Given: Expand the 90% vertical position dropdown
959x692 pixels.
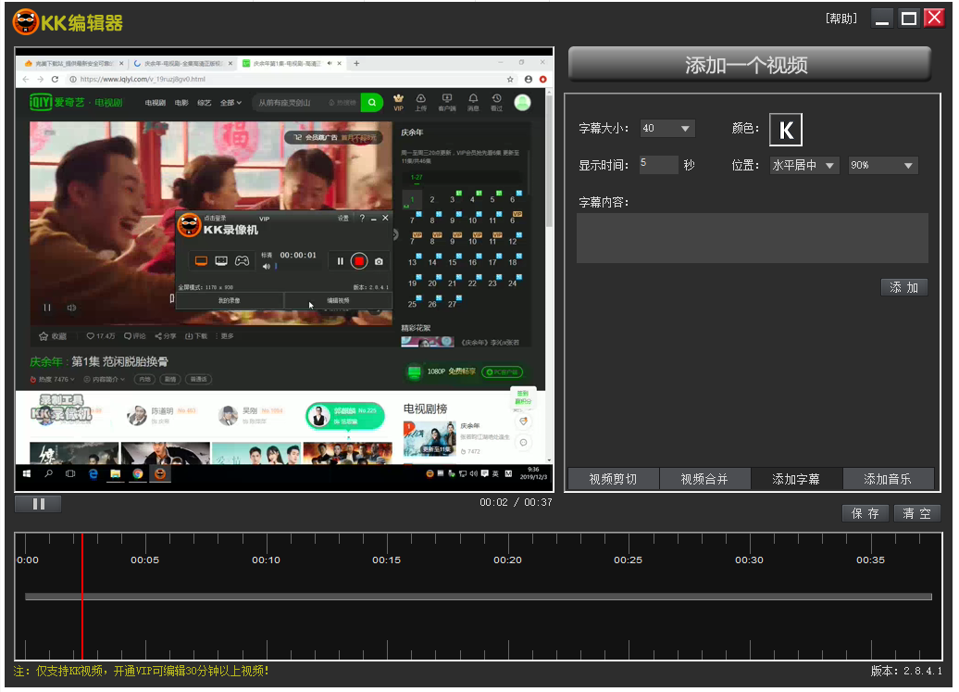Looking at the screenshot, I should [x=882, y=166].
